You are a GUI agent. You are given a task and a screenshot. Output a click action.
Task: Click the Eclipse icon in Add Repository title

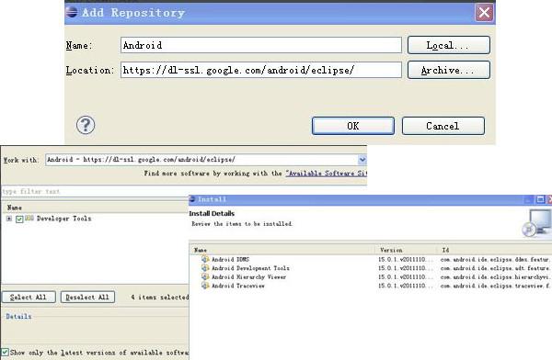point(72,12)
